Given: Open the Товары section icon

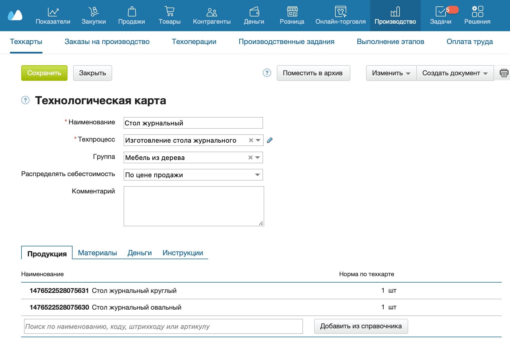Looking at the screenshot, I should click(170, 12).
